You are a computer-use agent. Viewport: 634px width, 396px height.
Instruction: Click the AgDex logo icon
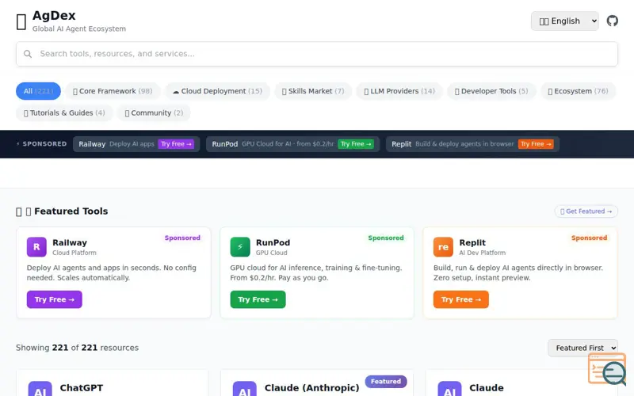21,22
